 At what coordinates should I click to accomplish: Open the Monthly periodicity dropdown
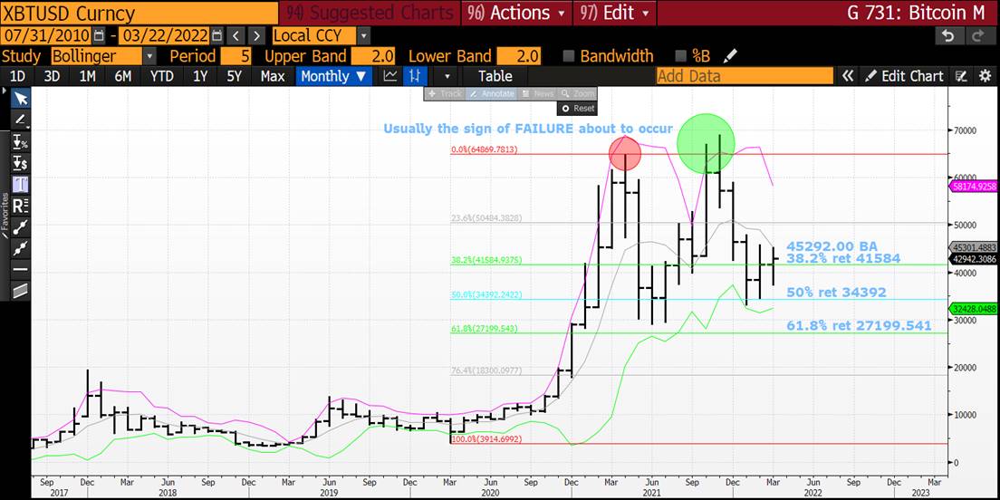(x=334, y=76)
